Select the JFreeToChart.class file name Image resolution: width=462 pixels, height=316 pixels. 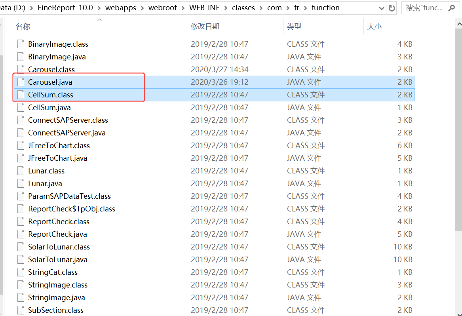coord(59,145)
